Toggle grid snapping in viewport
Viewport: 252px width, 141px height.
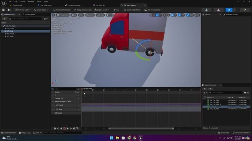coord(172,15)
